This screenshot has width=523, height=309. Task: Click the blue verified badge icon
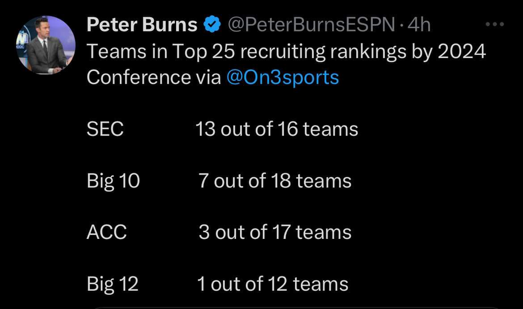pyautogui.click(x=211, y=25)
